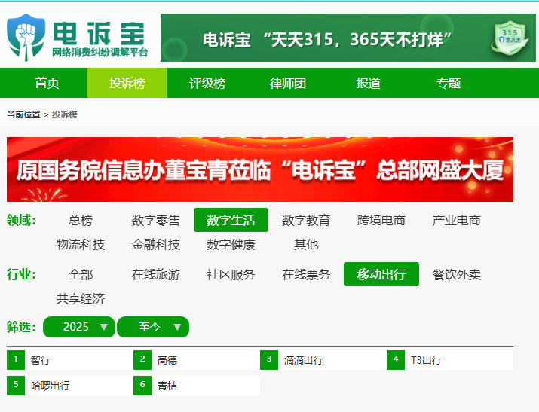Open the 2025 year dropdown
The image size is (539, 412).
[79, 327]
